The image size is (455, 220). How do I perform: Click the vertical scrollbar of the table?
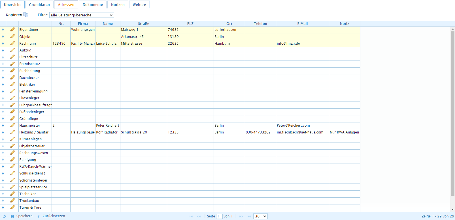coord(452,113)
